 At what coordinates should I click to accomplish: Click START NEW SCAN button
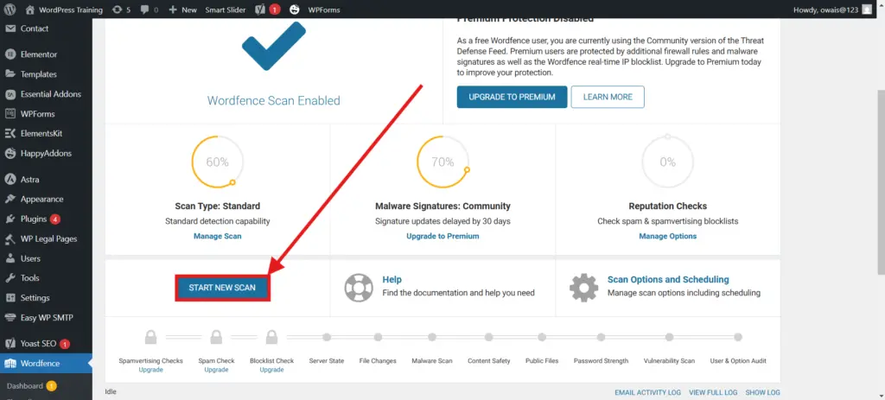click(x=222, y=288)
